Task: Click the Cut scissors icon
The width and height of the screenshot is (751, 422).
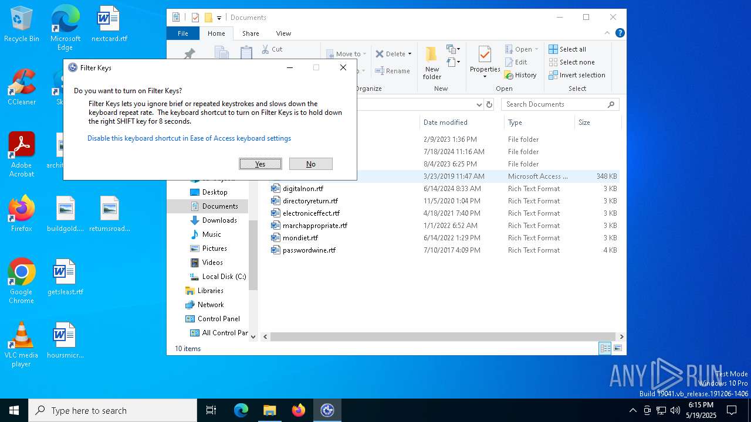Action: point(265,49)
